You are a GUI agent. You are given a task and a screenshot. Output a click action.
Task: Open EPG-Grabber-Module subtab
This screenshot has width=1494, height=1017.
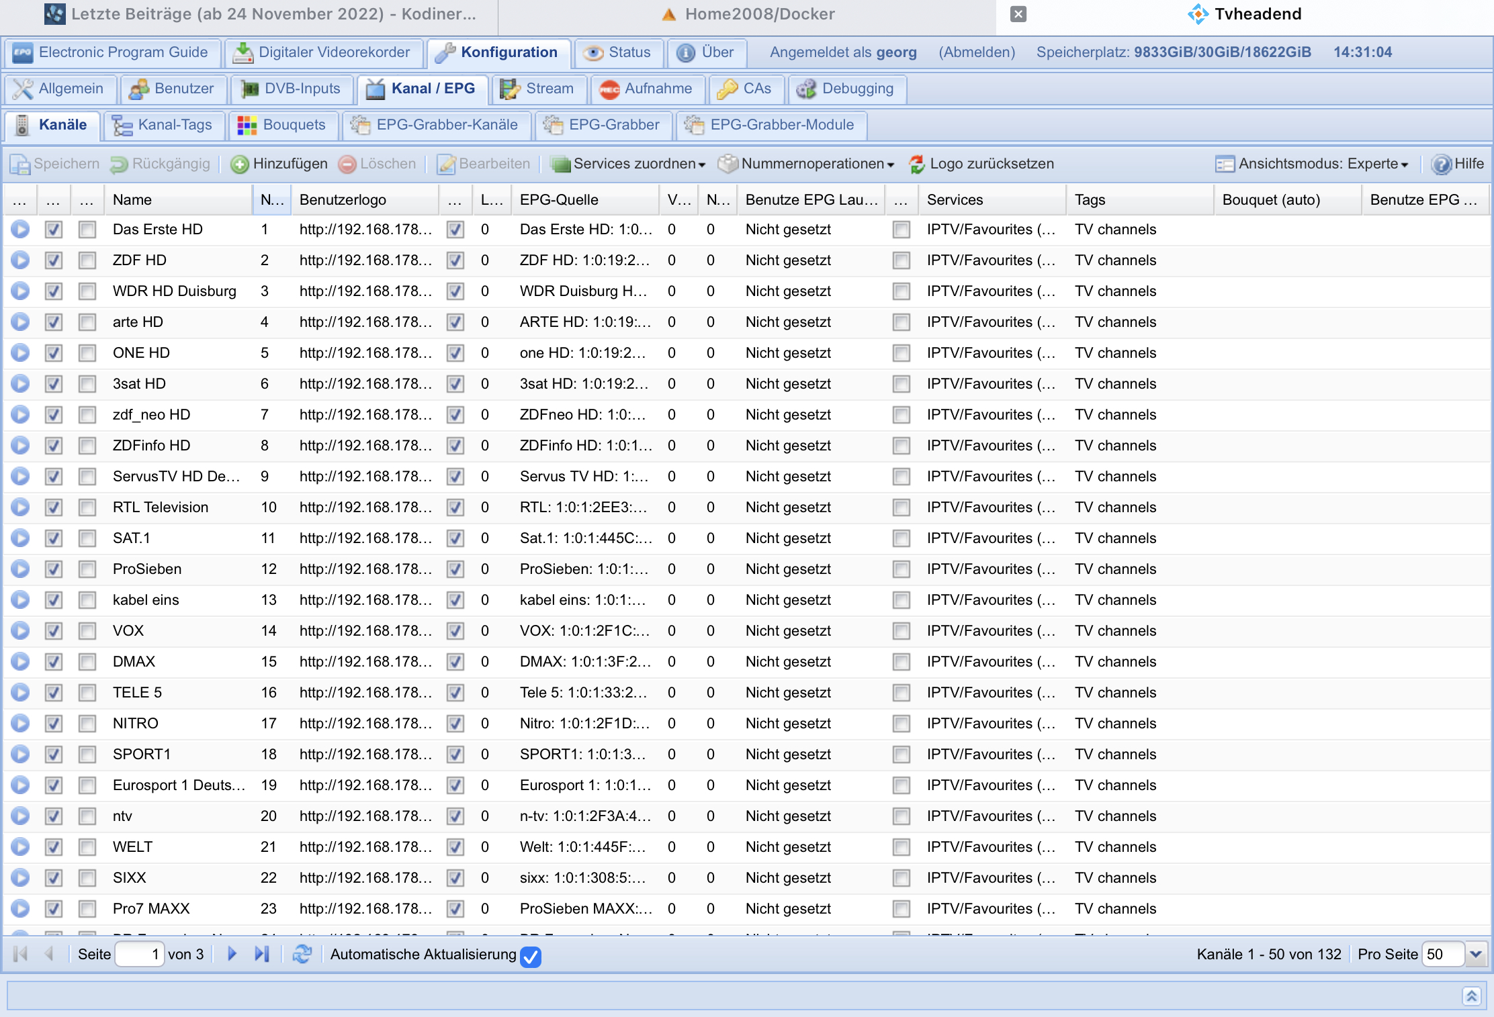771,125
